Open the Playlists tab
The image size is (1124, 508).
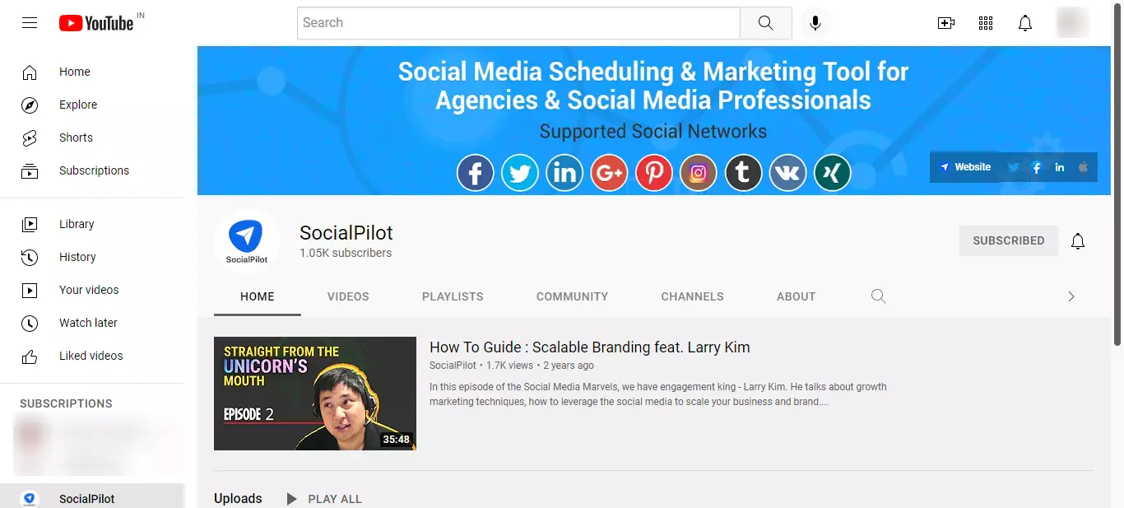(452, 296)
